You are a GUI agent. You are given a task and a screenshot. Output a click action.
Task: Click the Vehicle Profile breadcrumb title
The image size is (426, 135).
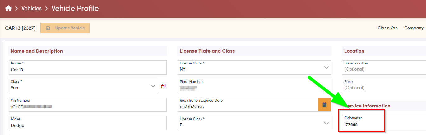[x=75, y=9]
